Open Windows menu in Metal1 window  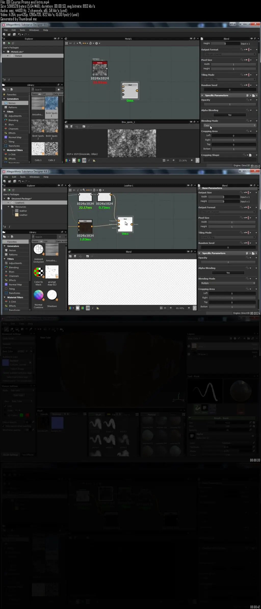coord(34,30)
